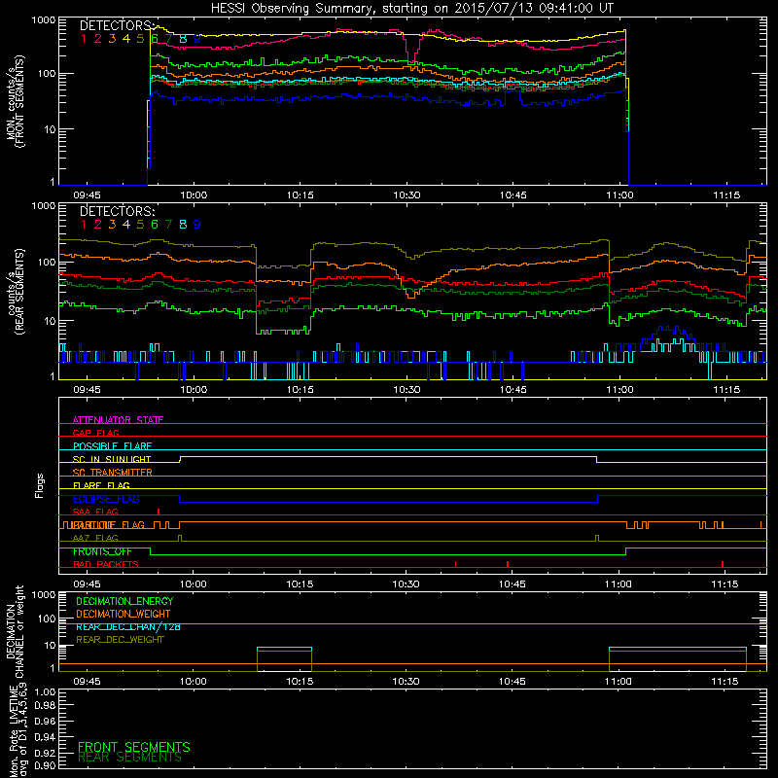This screenshot has height=778, width=778.
Task: Click the REAR_DEC_CHAN/128 legend label
Action: [128, 627]
